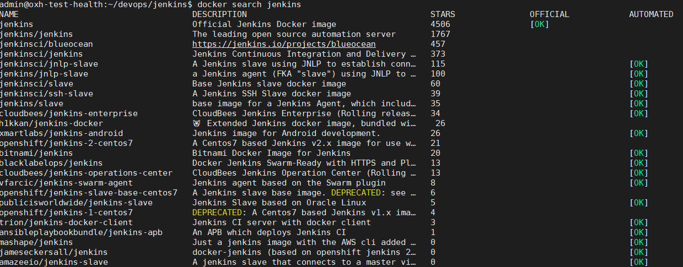Click the star count 100
Image resolution: width=683 pixels, height=267 pixels.
[438, 74]
